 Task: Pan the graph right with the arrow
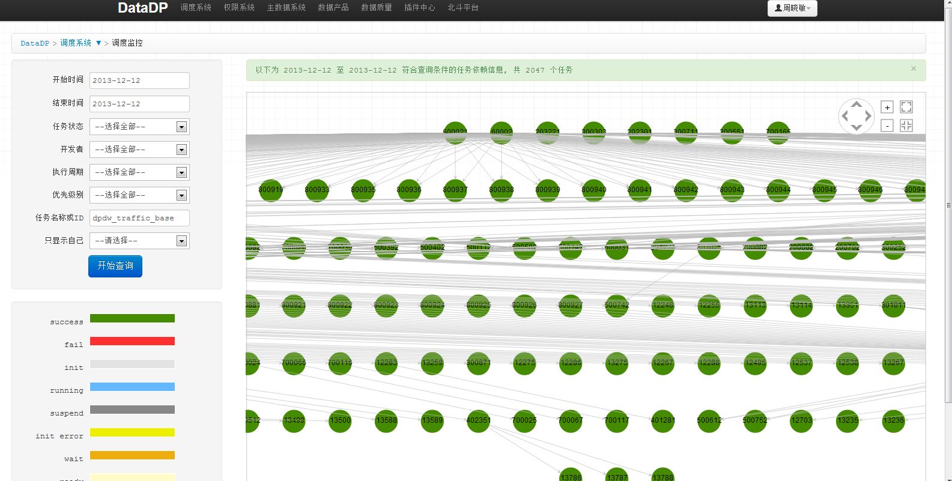(868, 116)
